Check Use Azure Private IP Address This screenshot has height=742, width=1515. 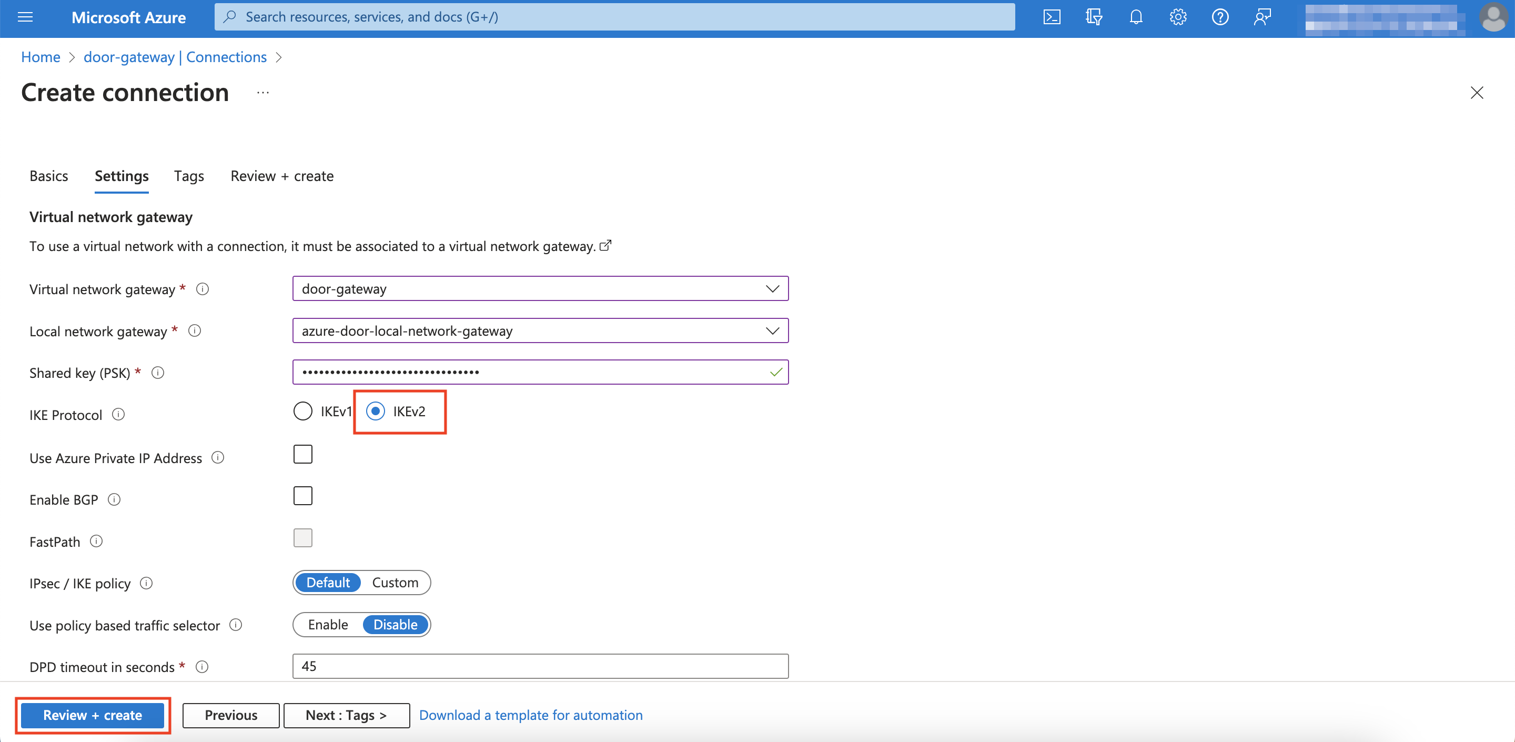coord(303,454)
